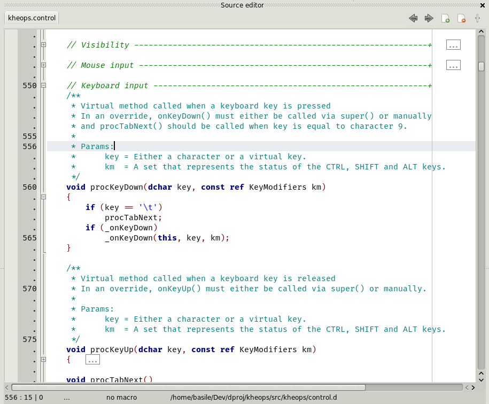489x404 pixels.
Task: Select the kheops.control tab
Action: coord(32,18)
